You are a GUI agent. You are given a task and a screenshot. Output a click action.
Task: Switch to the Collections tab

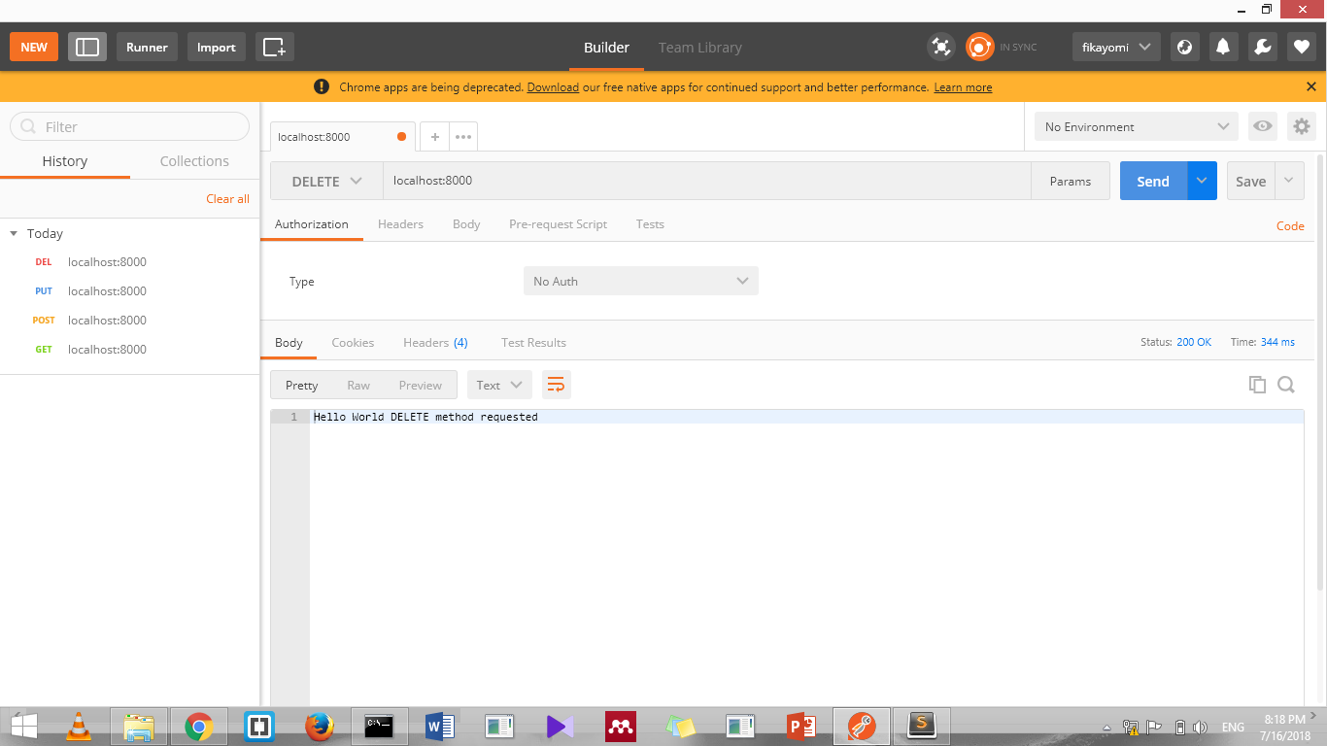[x=194, y=161]
